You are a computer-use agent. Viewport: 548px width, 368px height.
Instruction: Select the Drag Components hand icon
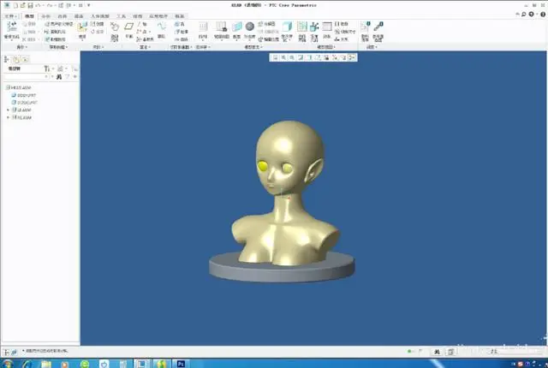(x=115, y=27)
